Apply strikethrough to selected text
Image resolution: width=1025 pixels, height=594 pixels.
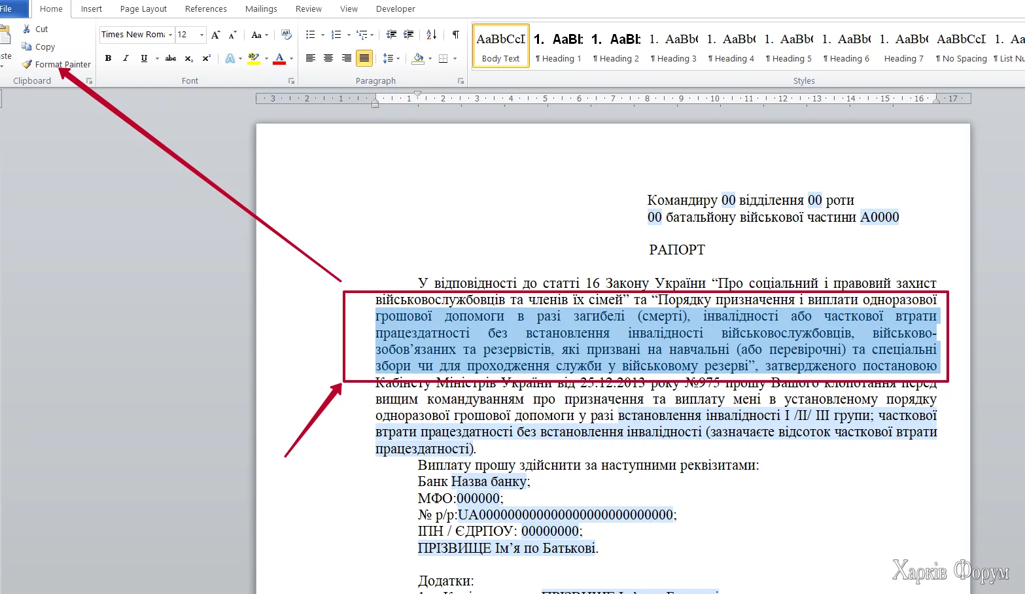point(171,58)
